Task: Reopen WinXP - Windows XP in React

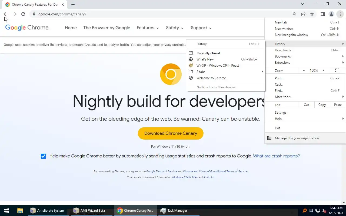Action: point(226,66)
